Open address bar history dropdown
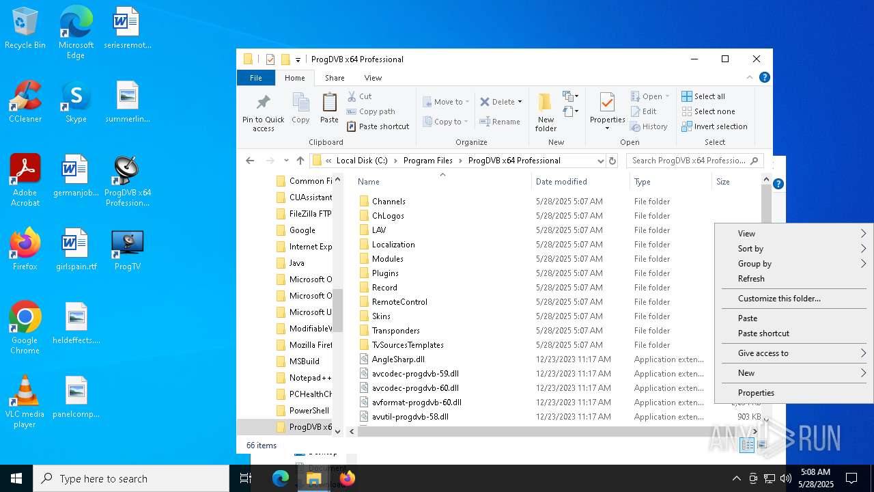The image size is (874, 492). [x=601, y=161]
